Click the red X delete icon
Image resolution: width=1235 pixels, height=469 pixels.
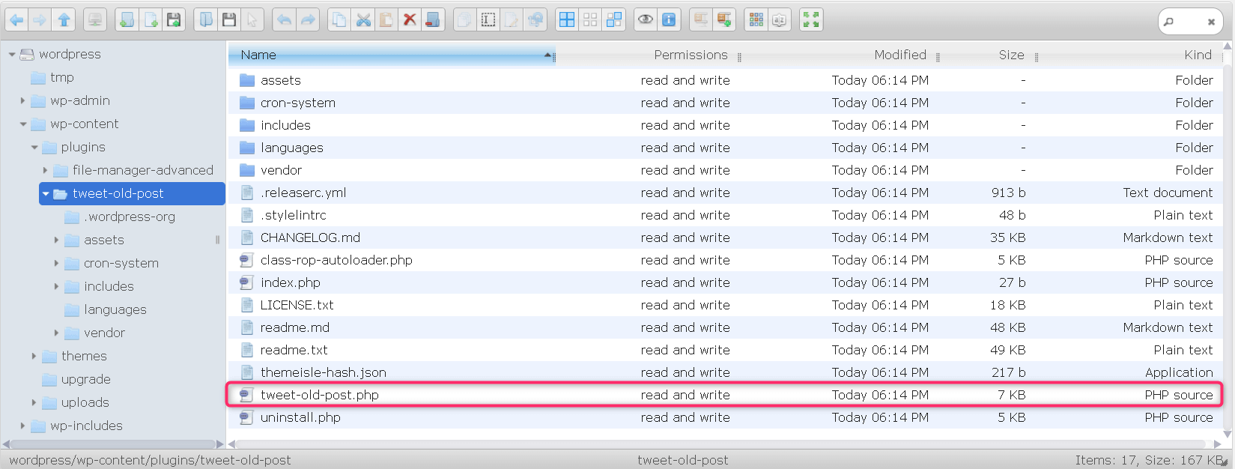[409, 20]
